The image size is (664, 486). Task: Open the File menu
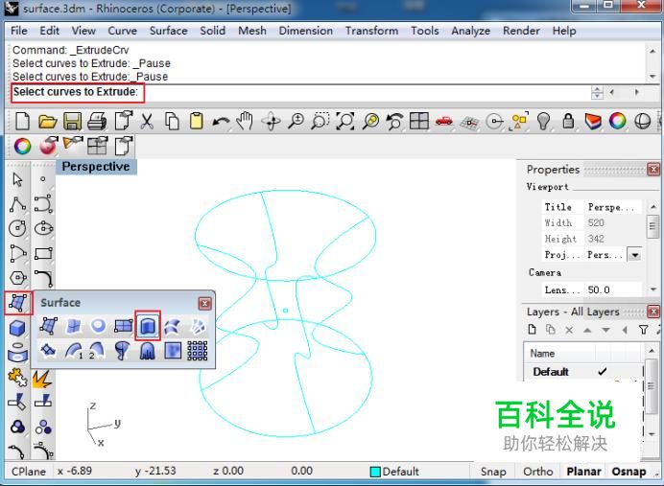click(x=19, y=31)
